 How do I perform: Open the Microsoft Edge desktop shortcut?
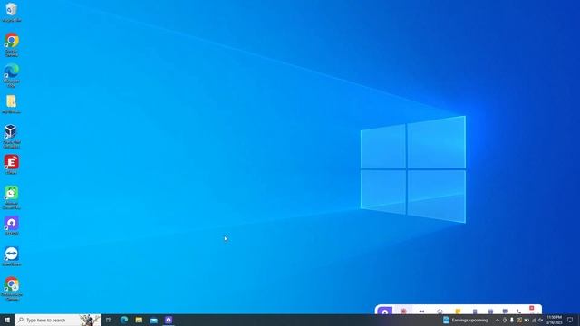pos(12,75)
